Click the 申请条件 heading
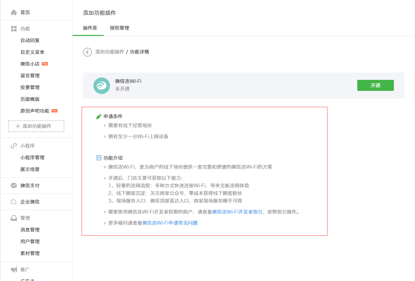 click(x=113, y=116)
